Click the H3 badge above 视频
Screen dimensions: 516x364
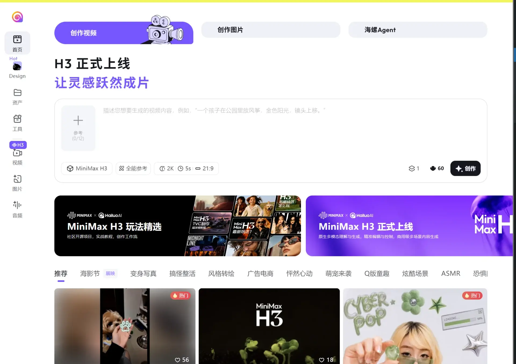18,145
